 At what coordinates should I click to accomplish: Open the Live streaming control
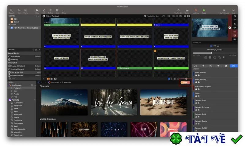[x=233, y=11]
